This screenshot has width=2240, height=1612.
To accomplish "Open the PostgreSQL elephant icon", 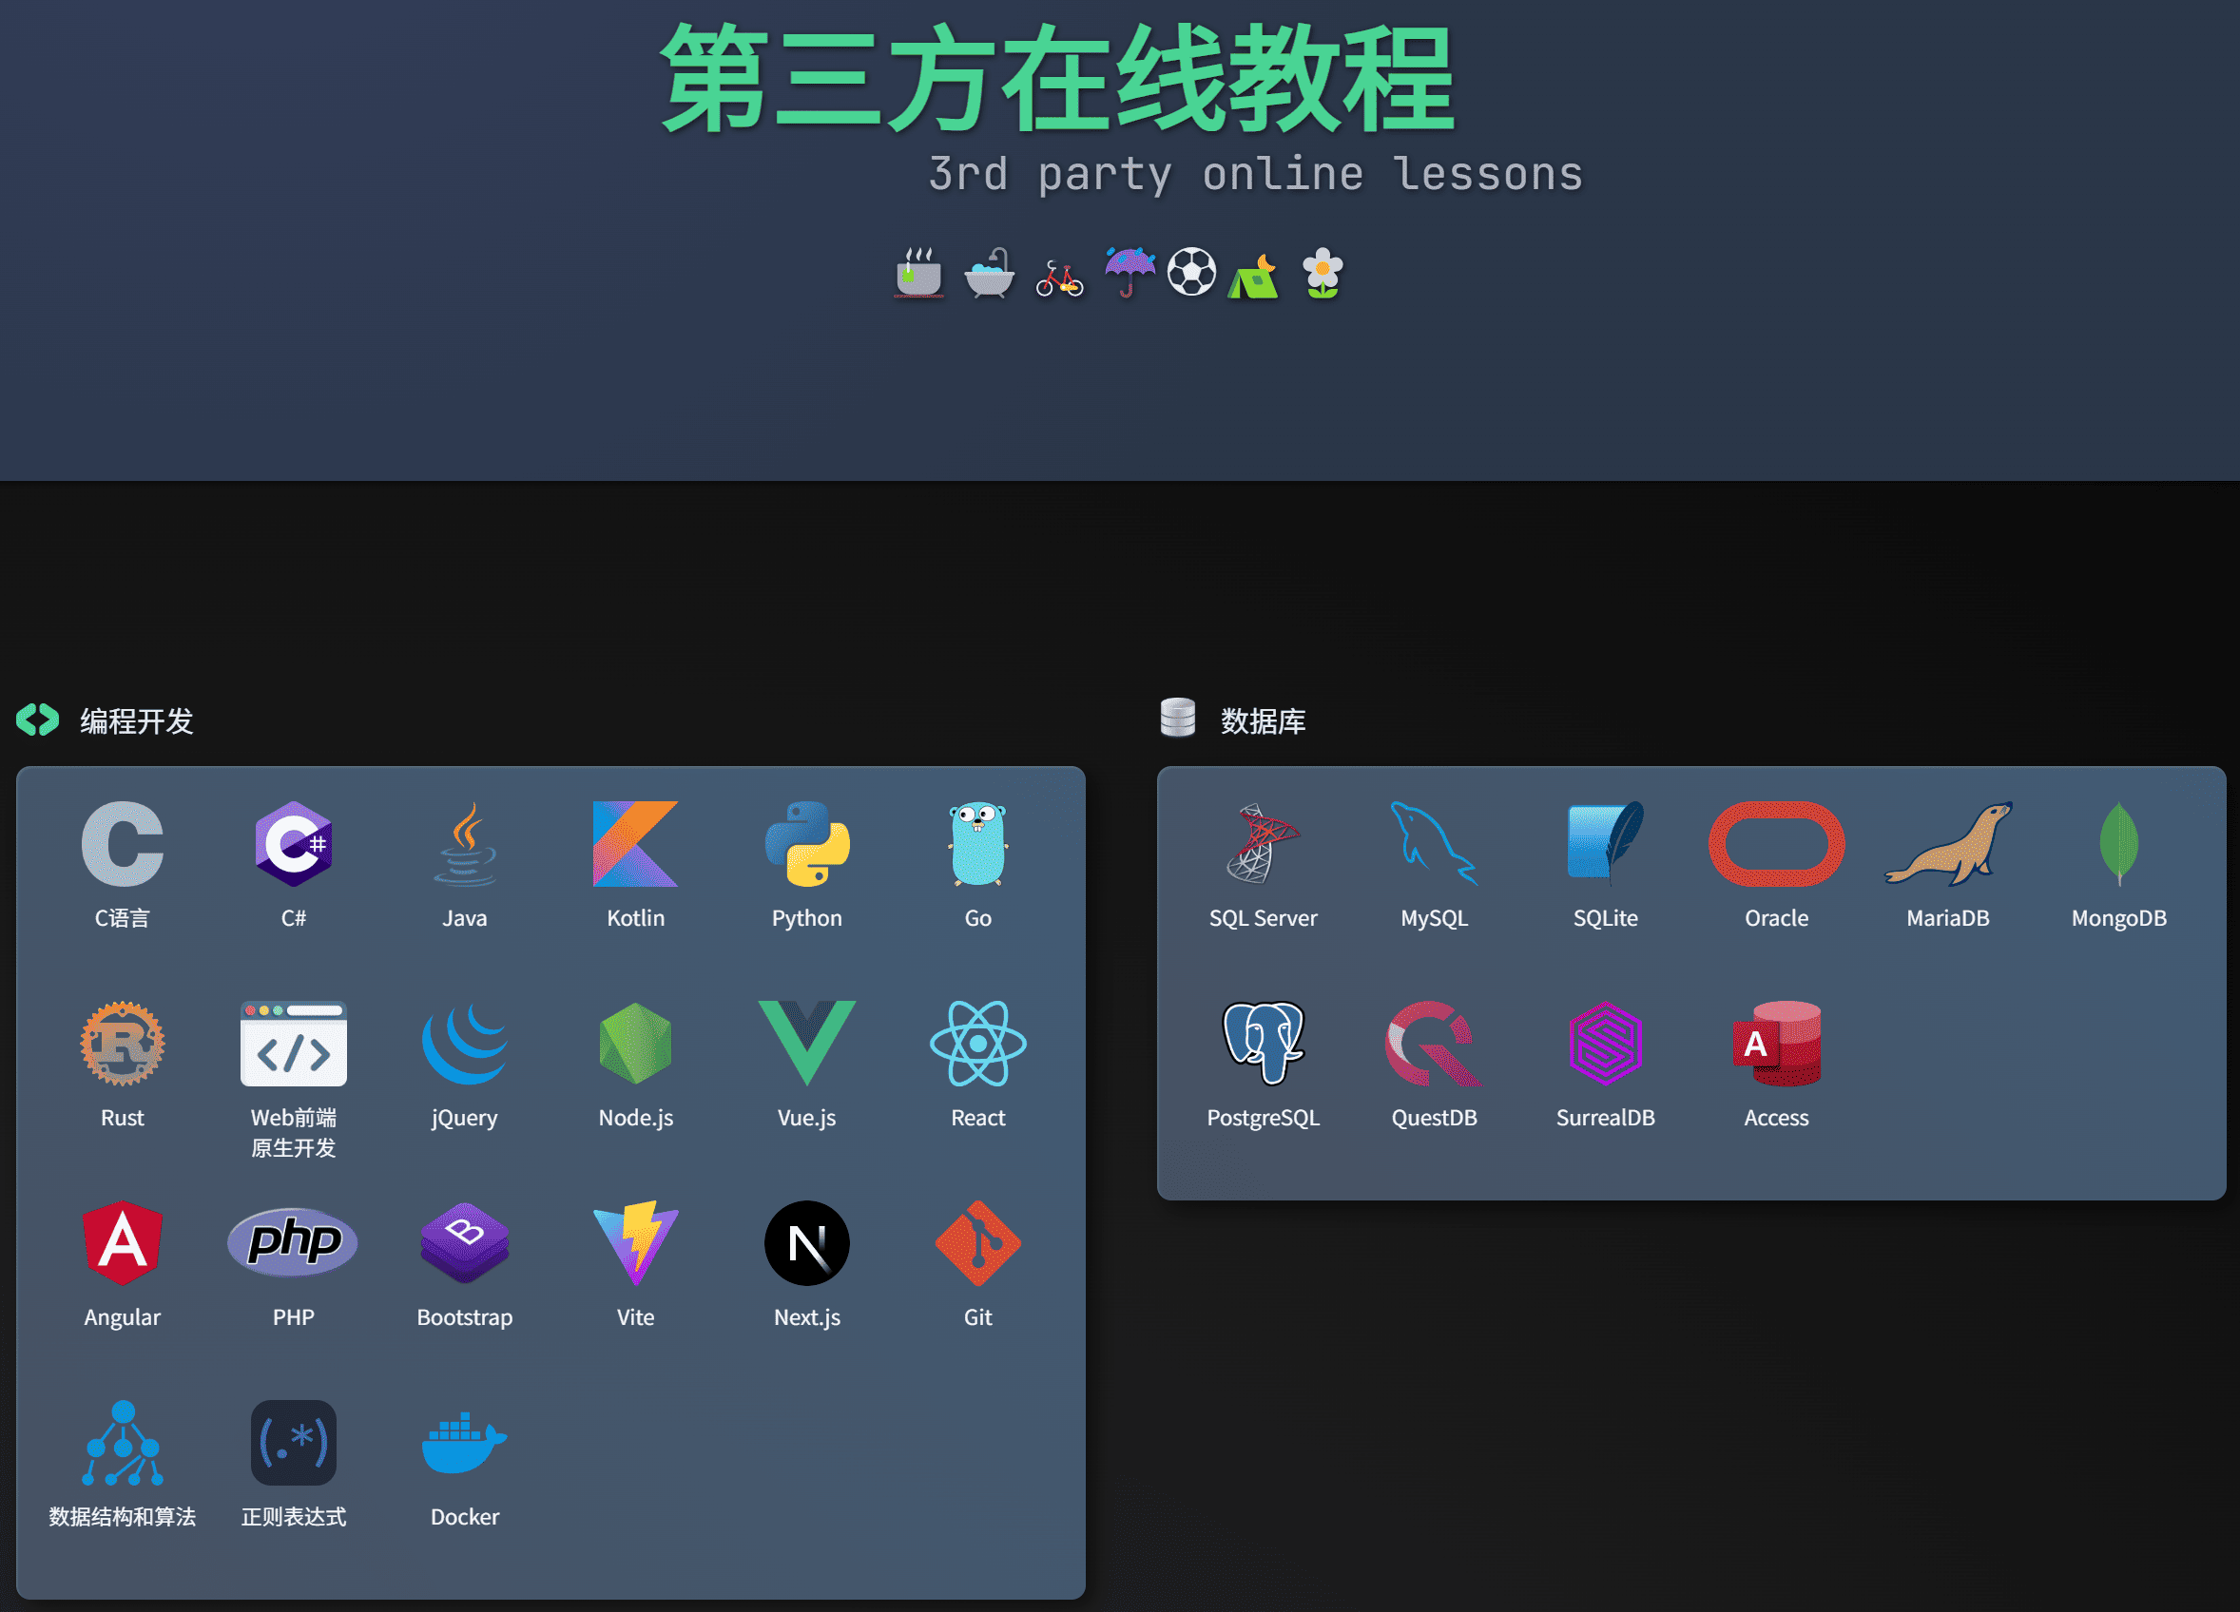I will pos(1264,1044).
